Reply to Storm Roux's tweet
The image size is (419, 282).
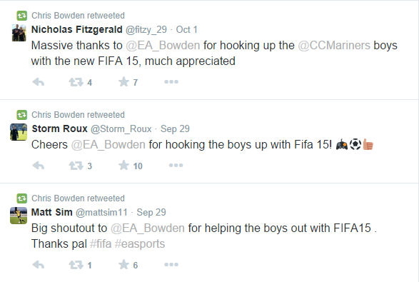(39, 166)
